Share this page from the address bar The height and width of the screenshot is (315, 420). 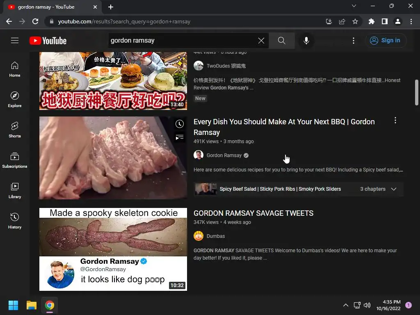click(342, 21)
